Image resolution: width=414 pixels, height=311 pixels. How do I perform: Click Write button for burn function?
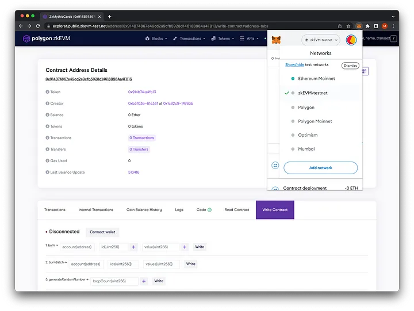coord(200,247)
